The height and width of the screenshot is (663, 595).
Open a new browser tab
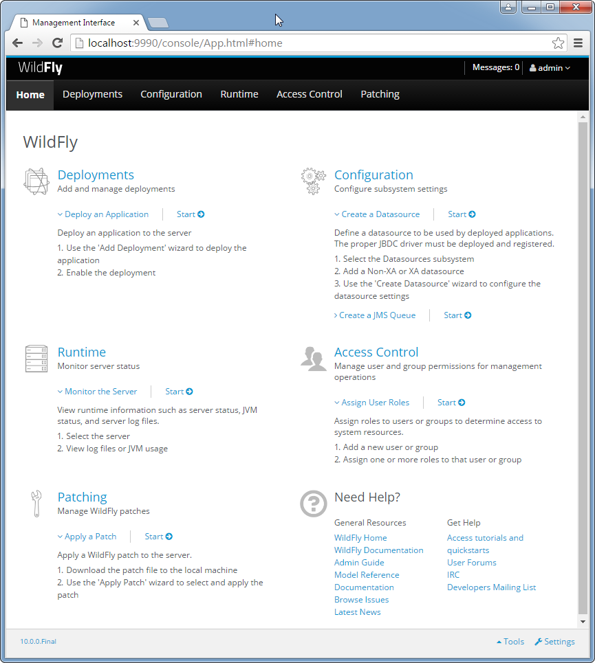click(158, 23)
